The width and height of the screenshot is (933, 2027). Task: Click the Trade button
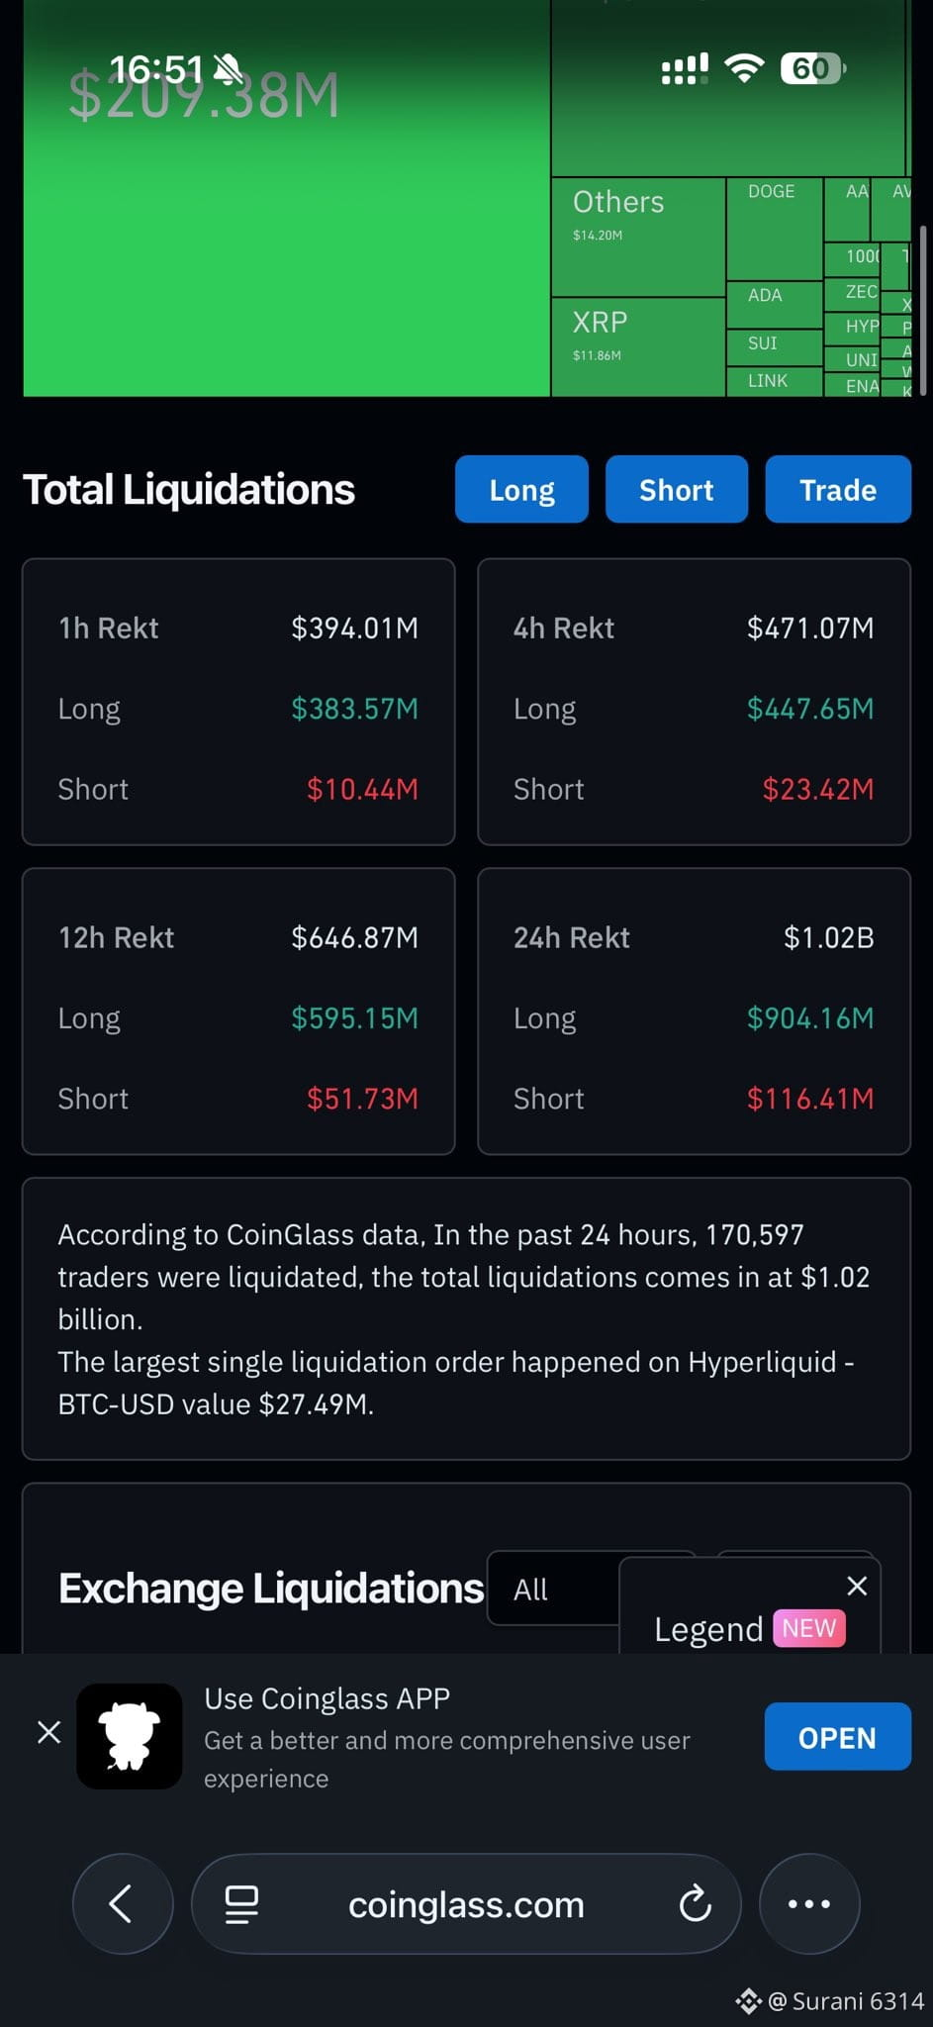[x=837, y=489]
